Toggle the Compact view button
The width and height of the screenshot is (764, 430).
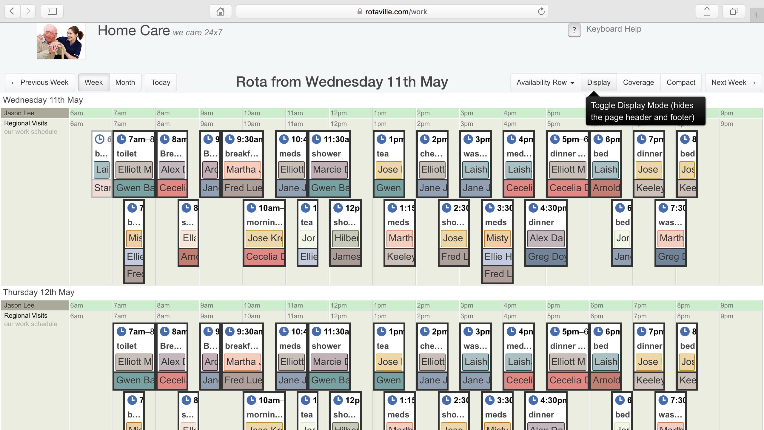(681, 82)
